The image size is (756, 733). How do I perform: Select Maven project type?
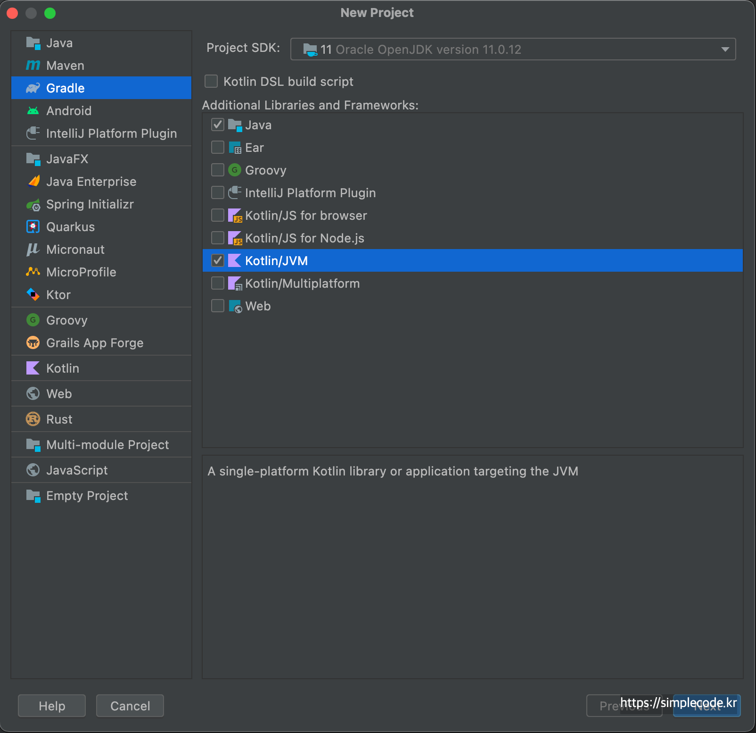(101, 66)
